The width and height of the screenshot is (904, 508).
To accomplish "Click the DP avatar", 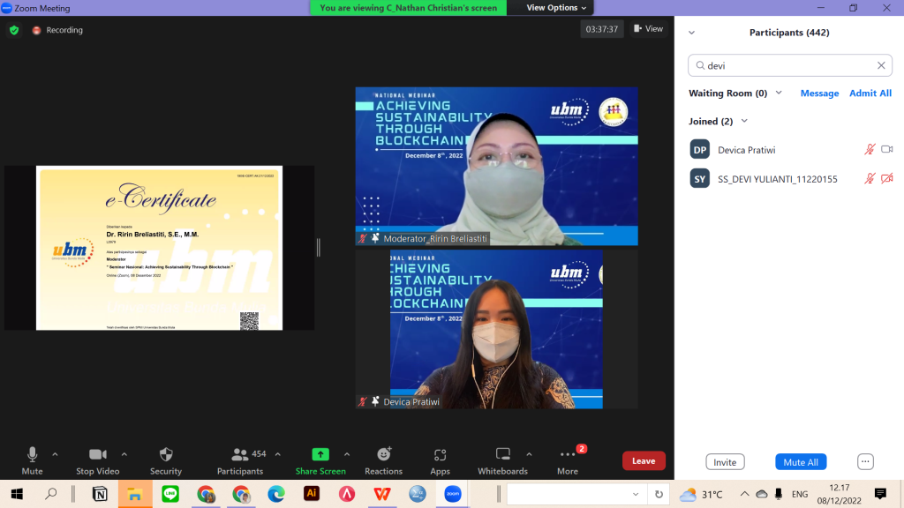I will click(x=700, y=150).
